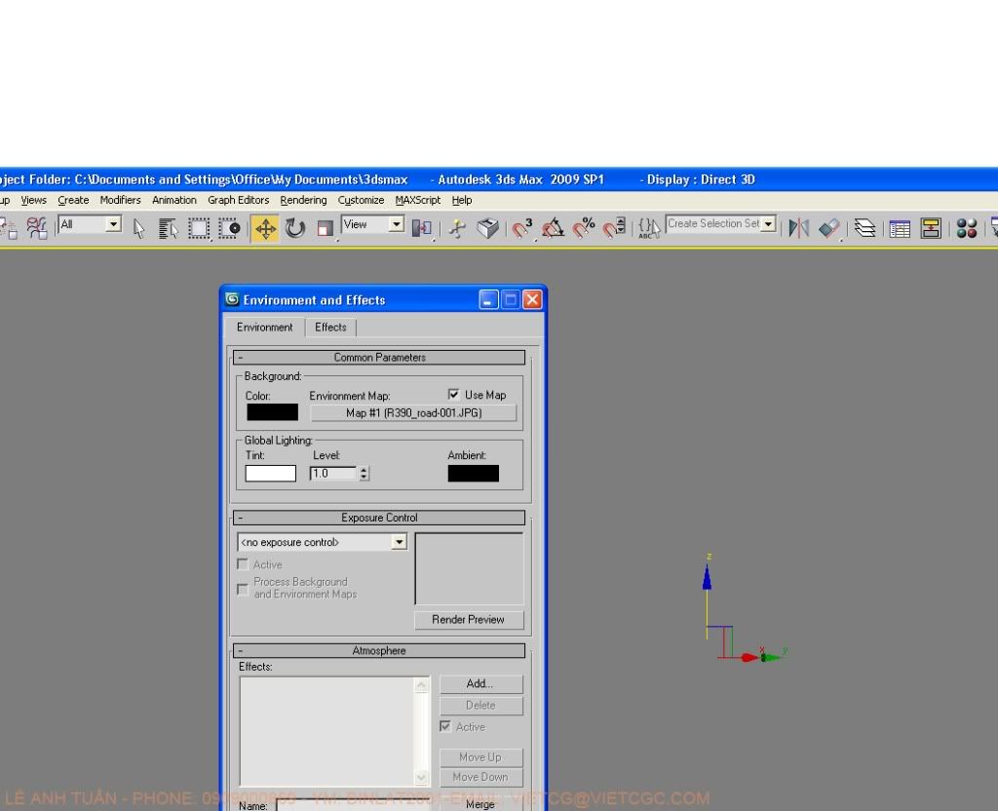This screenshot has height=811, width=998.
Task: Collapse the Common Parameters rollout
Action: pyautogui.click(x=379, y=357)
